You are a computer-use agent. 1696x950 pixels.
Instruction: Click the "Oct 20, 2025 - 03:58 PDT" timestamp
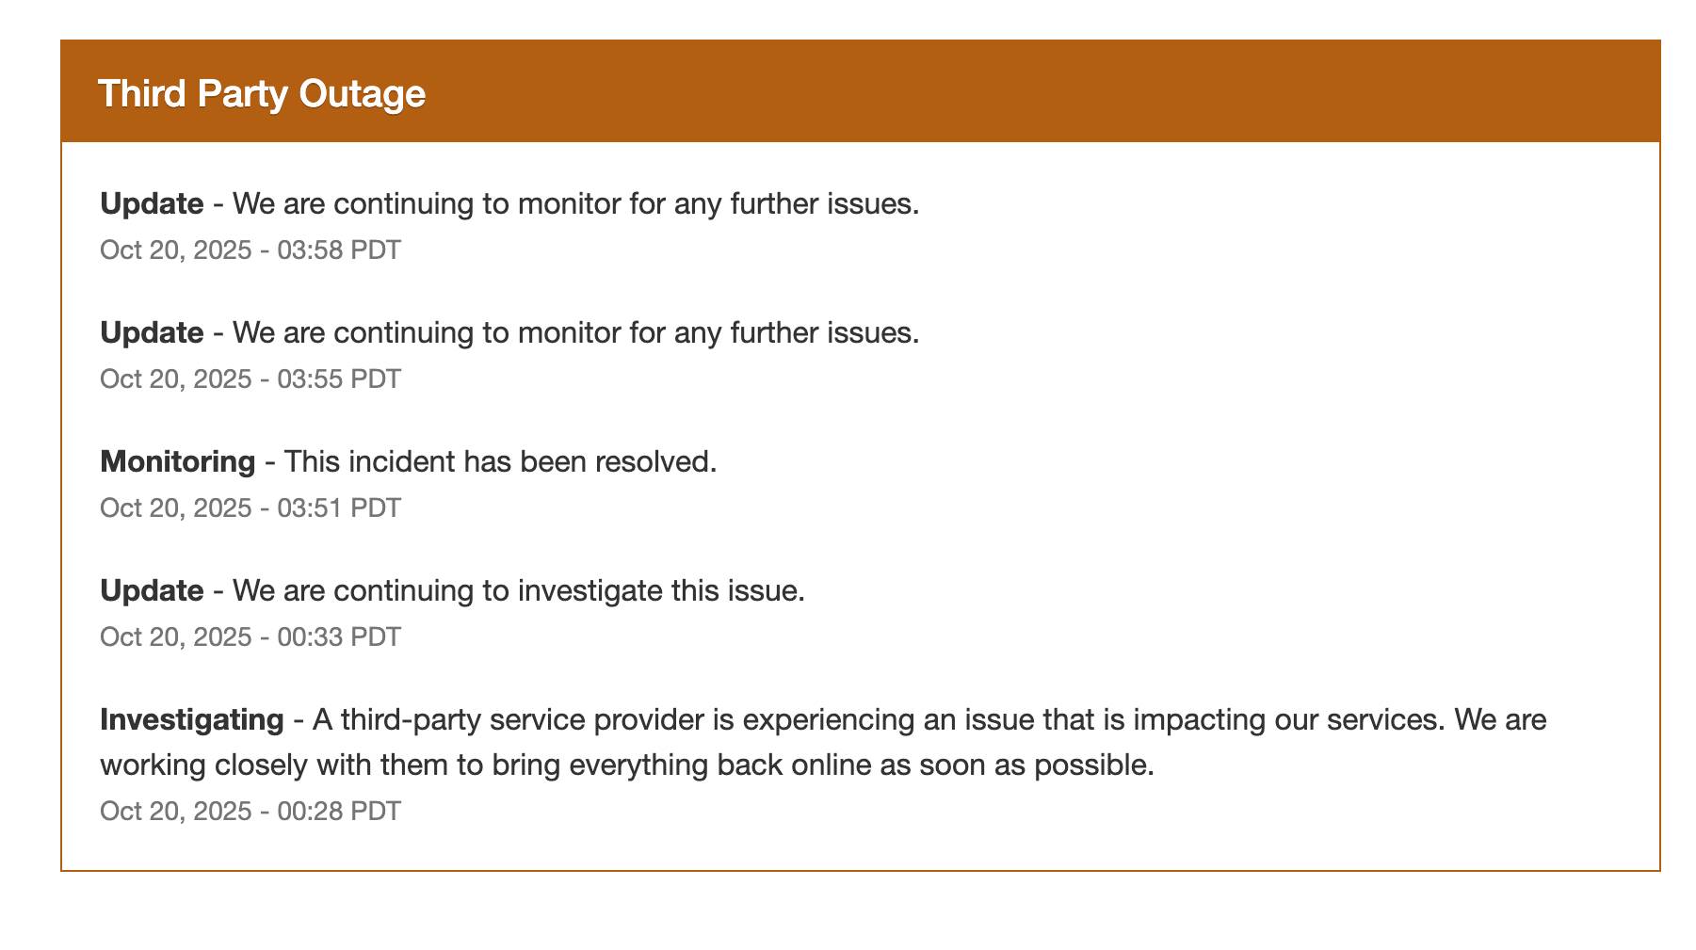(250, 250)
